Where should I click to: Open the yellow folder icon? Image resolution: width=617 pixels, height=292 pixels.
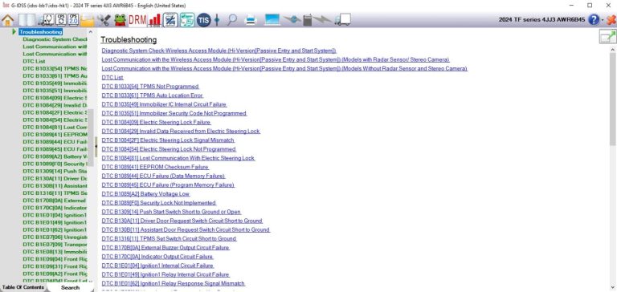click(x=88, y=19)
